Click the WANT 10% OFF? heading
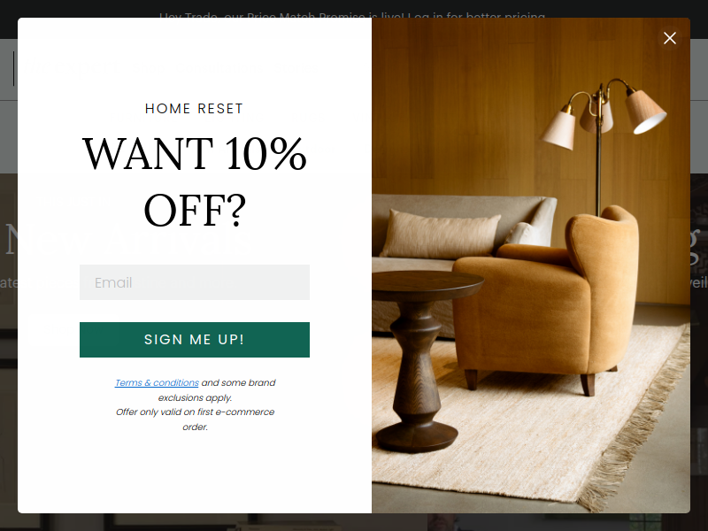The width and height of the screenshot is (708, 531). point(195,181)
